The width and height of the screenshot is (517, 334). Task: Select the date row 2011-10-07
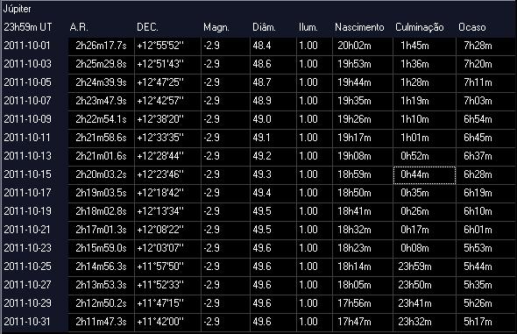coord(28,101)
